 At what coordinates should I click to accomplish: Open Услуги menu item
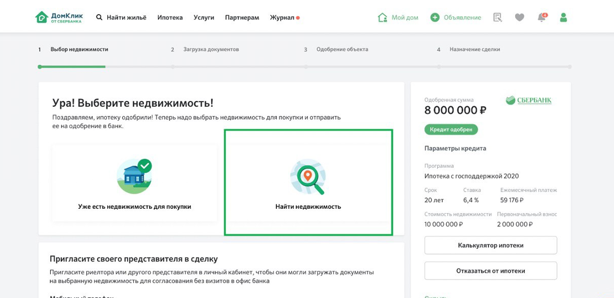coord(204,17)
